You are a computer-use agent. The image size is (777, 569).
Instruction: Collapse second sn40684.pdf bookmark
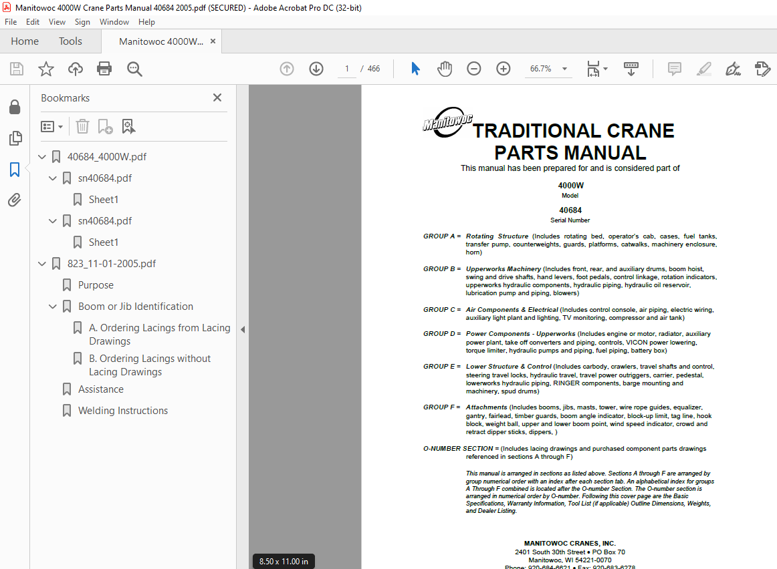coord(53,220)
